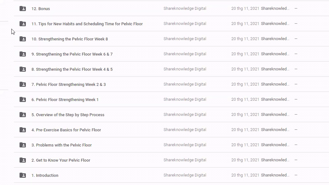Open 4. Pre-Exercise Basics for Pelvic Floor folder
Screen dimensions: 329x185
point(66,130)
